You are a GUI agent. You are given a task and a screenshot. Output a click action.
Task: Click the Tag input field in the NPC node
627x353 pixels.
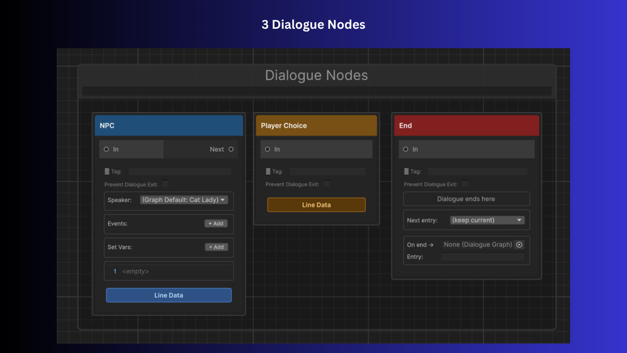(x=180, y=172)
